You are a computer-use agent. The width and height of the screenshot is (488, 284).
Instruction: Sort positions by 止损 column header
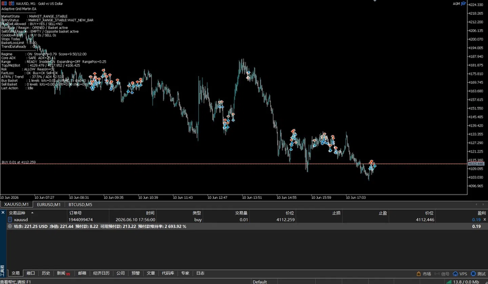336,213
